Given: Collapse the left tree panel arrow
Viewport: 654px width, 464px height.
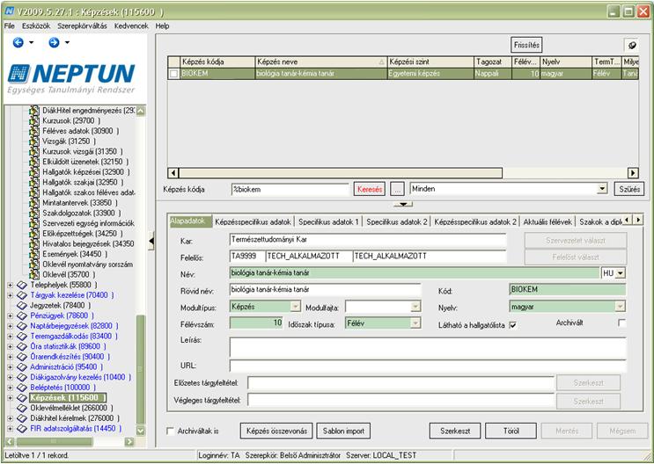Looking at the screenshot, I should 151,241.
